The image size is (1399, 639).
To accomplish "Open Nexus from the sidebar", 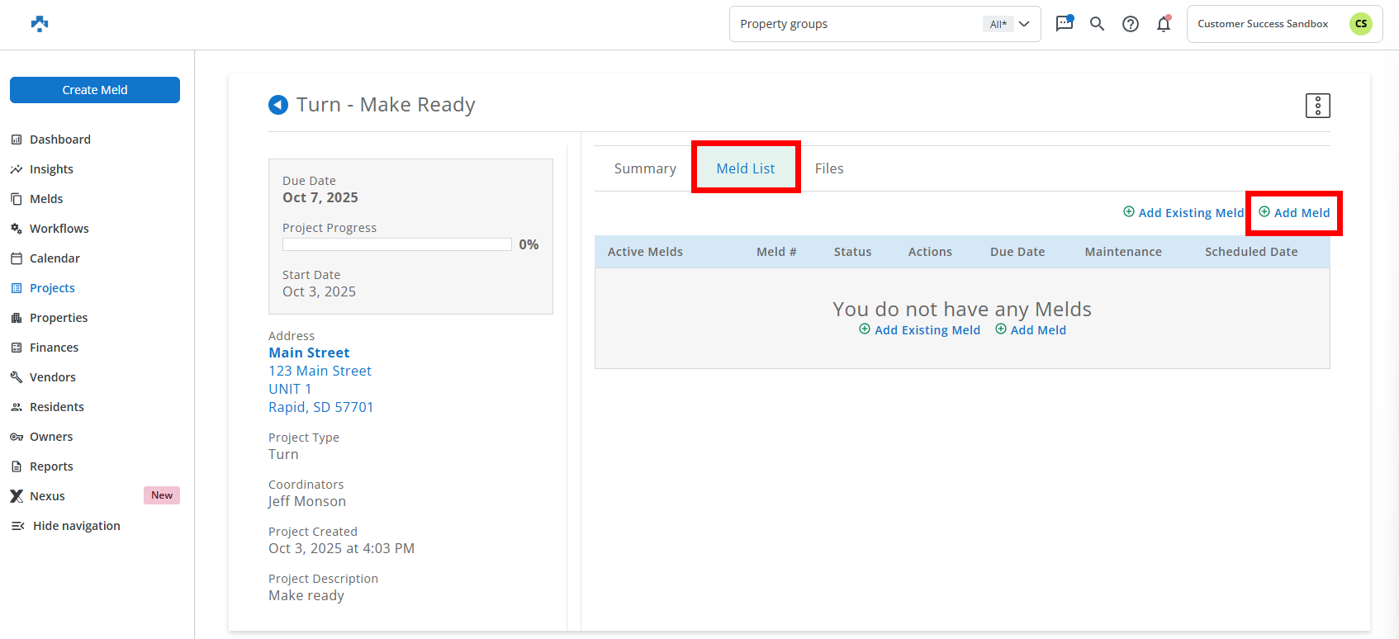I will point(47,496).
